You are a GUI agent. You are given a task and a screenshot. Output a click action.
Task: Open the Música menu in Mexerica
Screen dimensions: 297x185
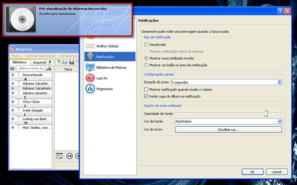coord(16,56)
